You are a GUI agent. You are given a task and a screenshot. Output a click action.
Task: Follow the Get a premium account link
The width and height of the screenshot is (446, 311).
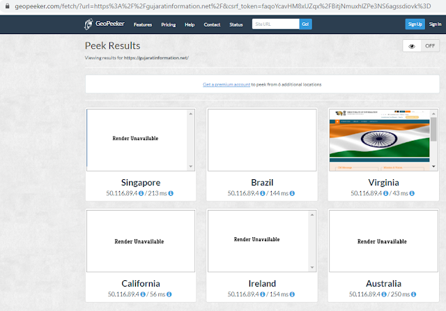[226, 84]
